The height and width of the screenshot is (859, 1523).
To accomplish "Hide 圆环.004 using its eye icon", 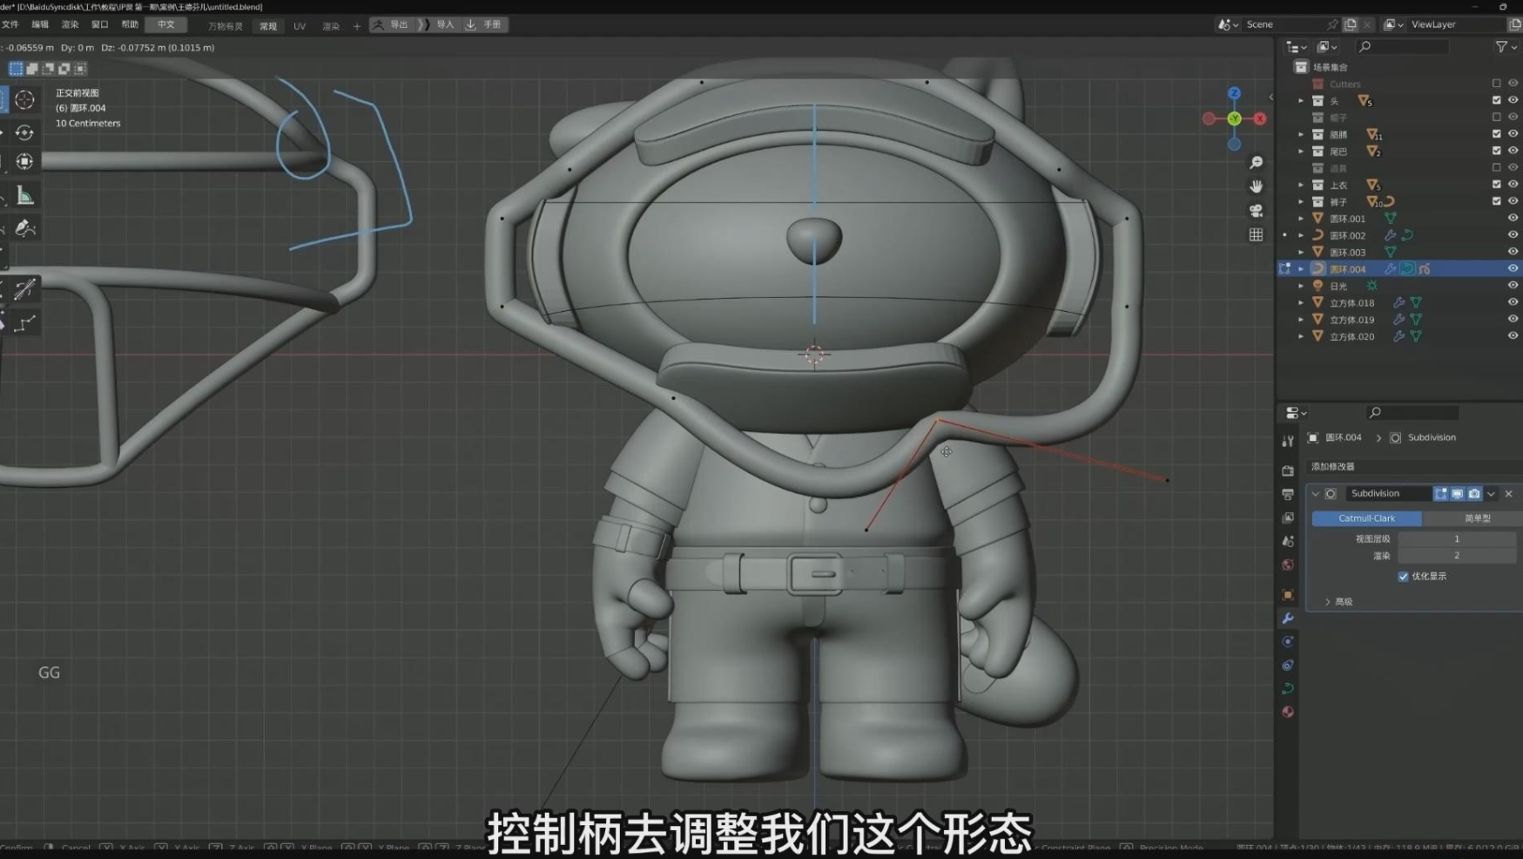I will pos(1513,269).
